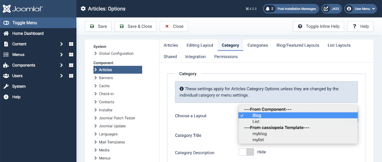Click Toggle Inline Help button
This screenshot has height=162, width=382.
tap(319, 26)
